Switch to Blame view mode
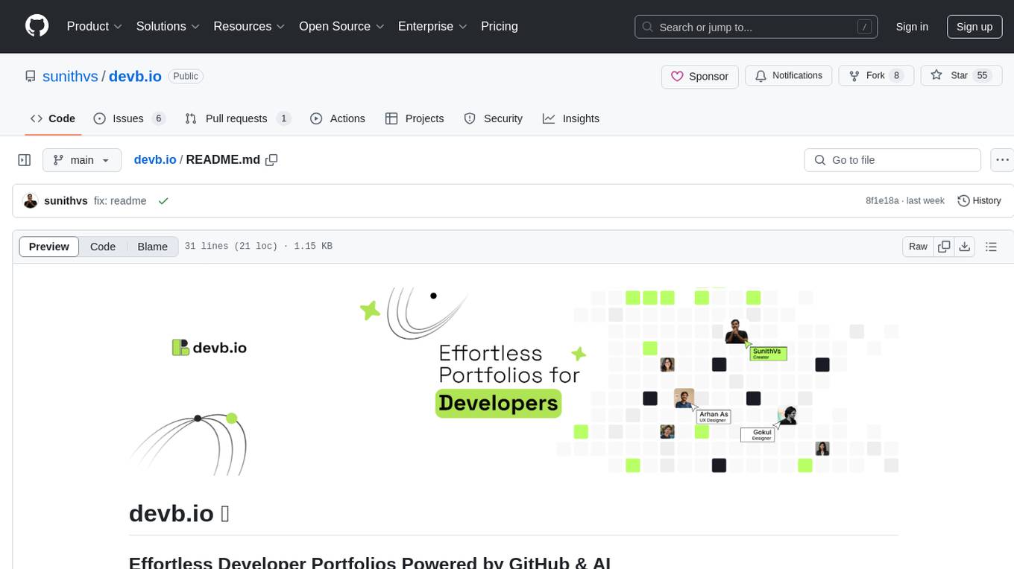This screenshot has height=569, width=1014. (152, 247)
